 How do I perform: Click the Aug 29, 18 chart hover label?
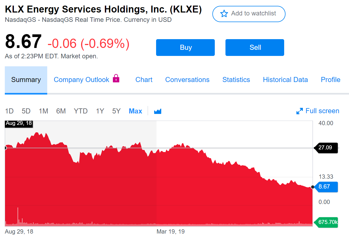coord(19,123)
